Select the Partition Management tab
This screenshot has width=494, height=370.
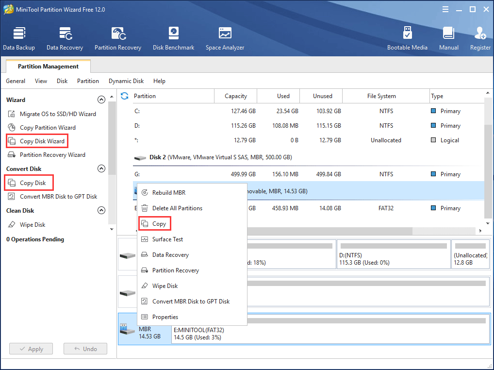coord(48,66)
